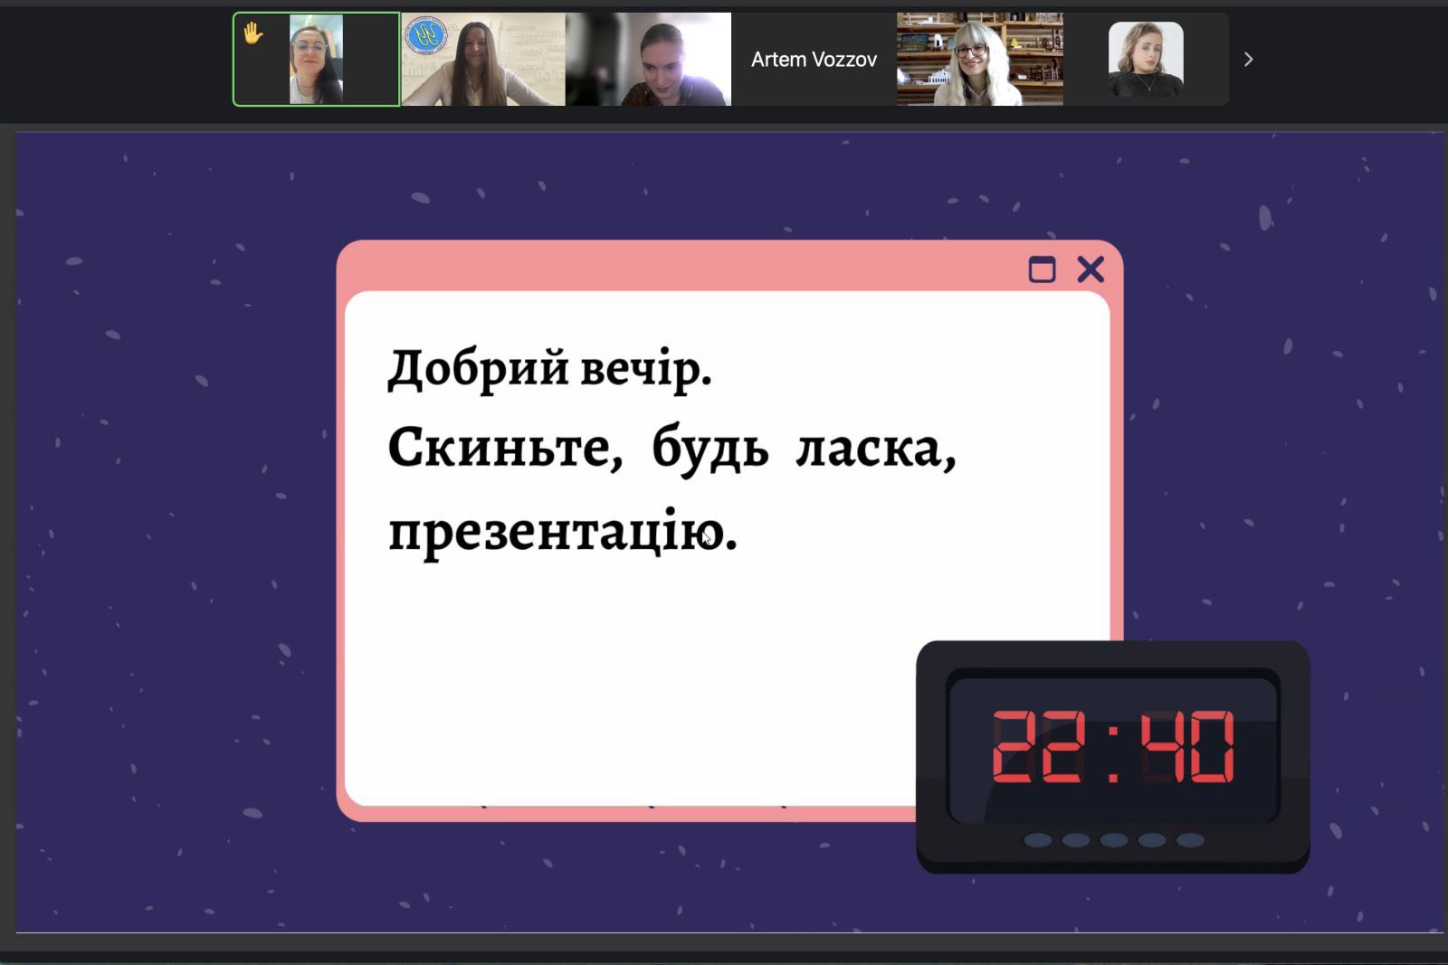Click the text "Добрий вечір." on the slide
Image resolution: width=1448 pixels, height=965 pixels.
click(x=549, y=369)
